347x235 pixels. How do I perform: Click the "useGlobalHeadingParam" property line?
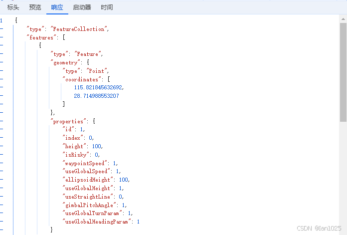click(x=101, y=222)
